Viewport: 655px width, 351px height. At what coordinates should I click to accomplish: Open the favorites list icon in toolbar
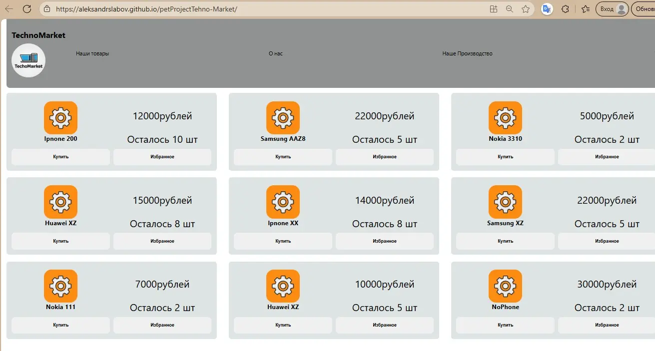point(586,9)
